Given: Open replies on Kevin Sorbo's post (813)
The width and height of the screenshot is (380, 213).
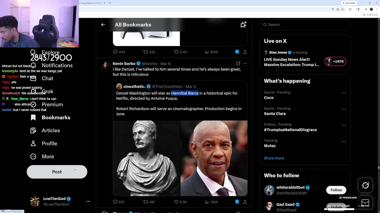Looking at the screenshot, I should point(118,202).
